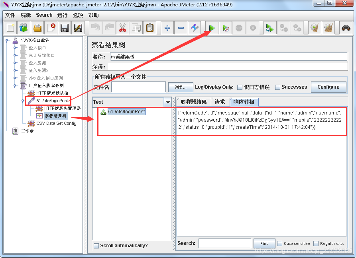Start the test with green play icon
356x258 pixels.
pyautogui.click(x=212, y=28)
